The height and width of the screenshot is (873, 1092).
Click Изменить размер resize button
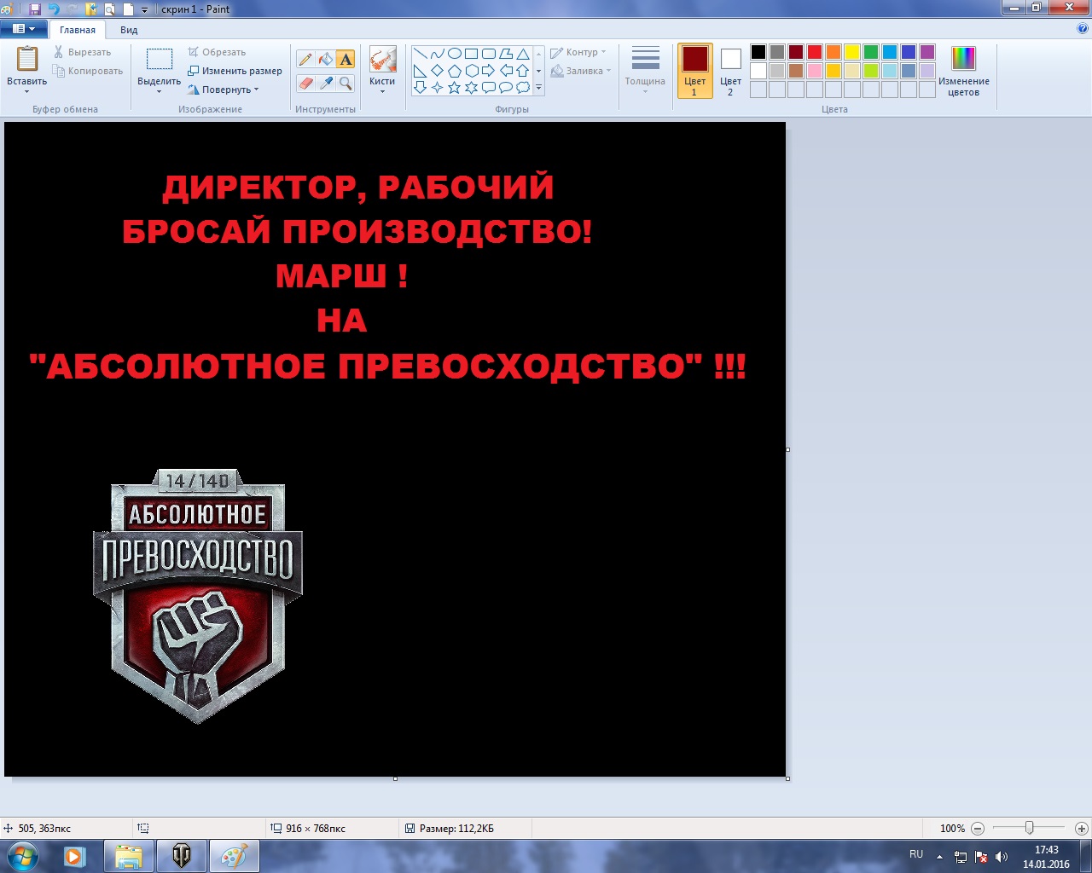(x=235, y=71)
